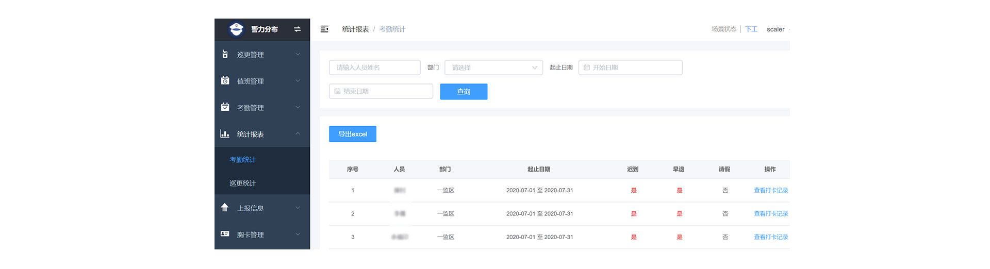Open the 巡更统计 submenu item
Viewport: 990px width, 269px height.
coord(243,183)
